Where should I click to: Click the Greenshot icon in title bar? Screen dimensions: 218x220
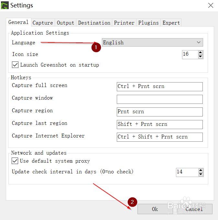point(5,5)
